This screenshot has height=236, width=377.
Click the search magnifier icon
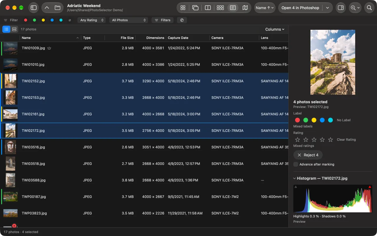[x=369, y=8]
